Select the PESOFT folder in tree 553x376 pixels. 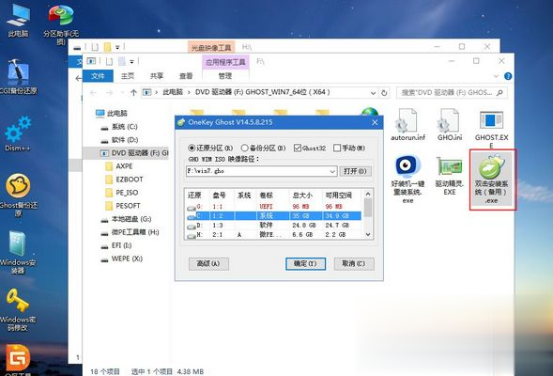tap(123, 206)
